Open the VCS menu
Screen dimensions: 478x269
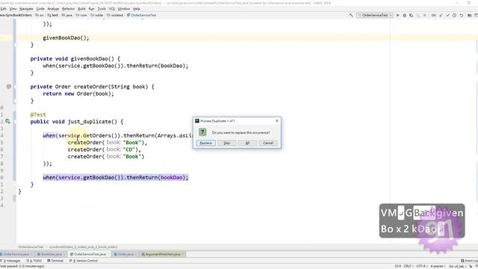click(x=112, y=9)
